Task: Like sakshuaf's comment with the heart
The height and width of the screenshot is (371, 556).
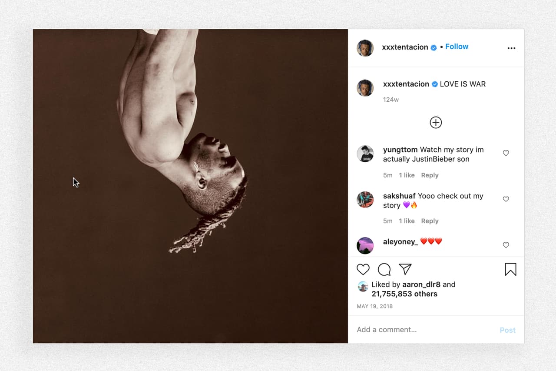Action: tap(506, 199)
